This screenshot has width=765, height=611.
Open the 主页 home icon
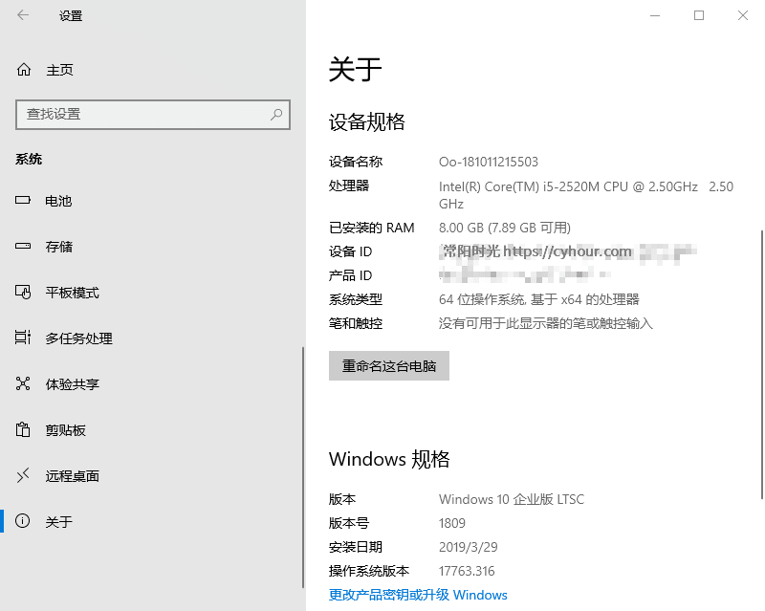tap(23, 70)
